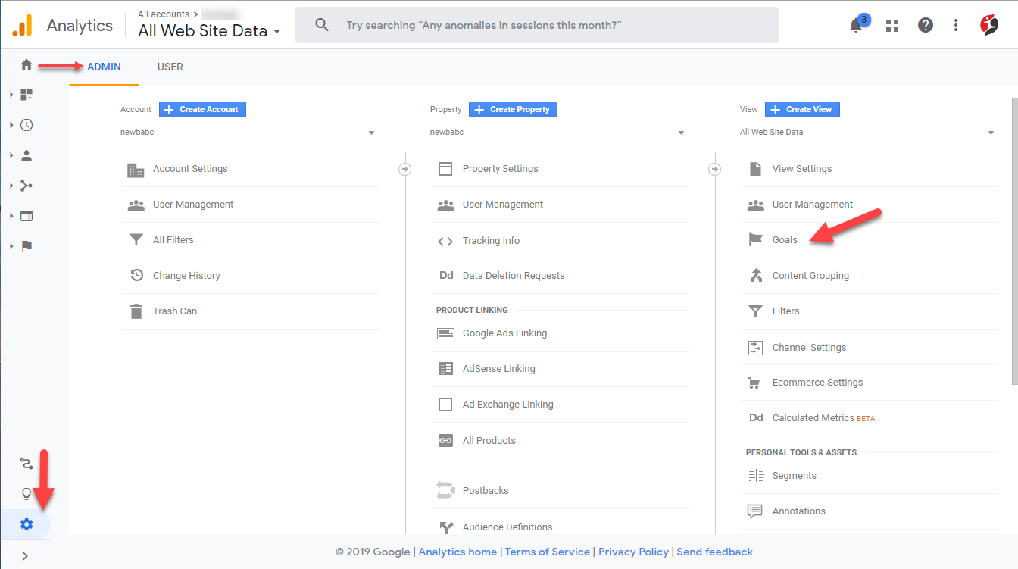1018x569 pixels.
Task: Open Goals in the View column
Action: pyautogui.click(x=784, y=239)
